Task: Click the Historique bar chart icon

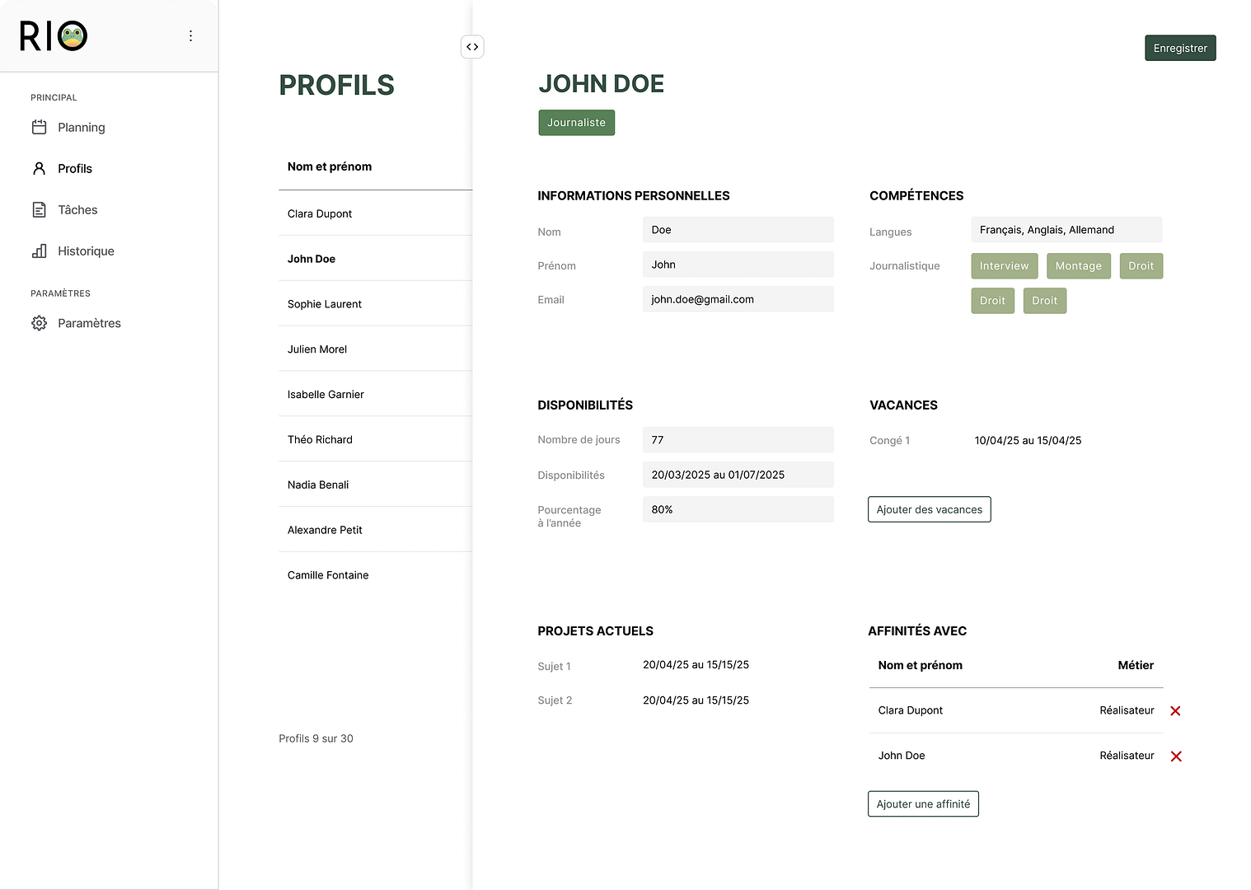Action: (x=39, y=251)
